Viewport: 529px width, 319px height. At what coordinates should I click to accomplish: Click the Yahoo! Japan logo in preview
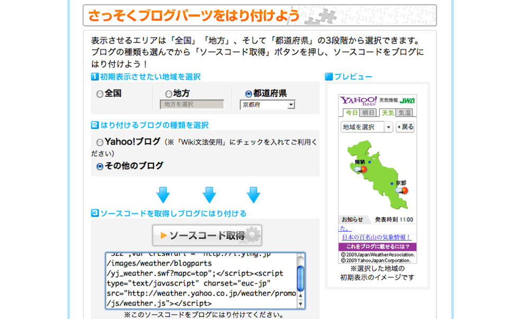tap(359, 101)
